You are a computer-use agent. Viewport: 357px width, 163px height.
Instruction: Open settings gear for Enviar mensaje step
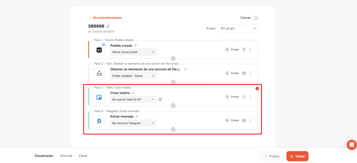pyautogui.click(x=244, y=120)
